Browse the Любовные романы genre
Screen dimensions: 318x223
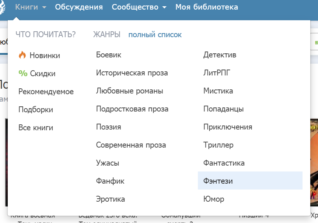point(129,91)
